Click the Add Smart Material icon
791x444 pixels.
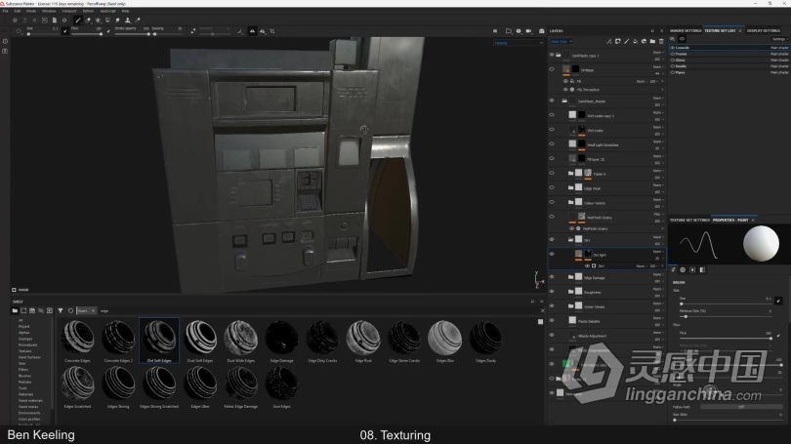click(x=644, y=41)
